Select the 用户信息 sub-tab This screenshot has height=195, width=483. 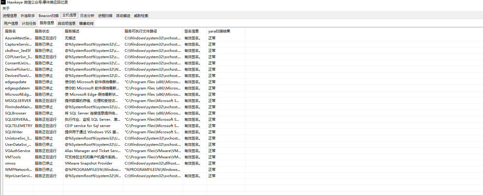11,23
